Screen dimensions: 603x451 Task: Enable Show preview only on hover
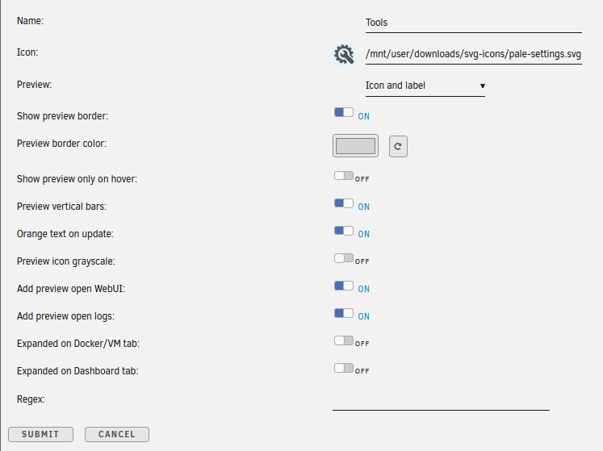pyautogui.click(x=344, y=176)
